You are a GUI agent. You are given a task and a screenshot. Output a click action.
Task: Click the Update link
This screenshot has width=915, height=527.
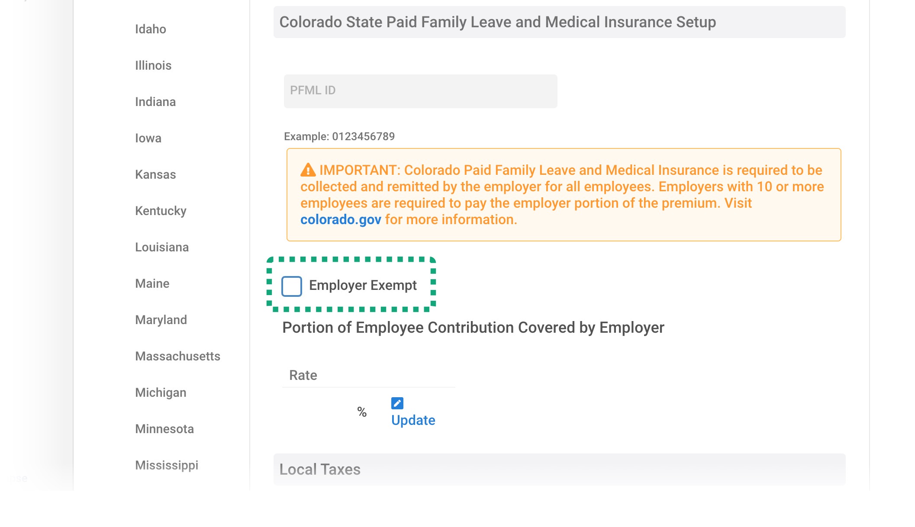(x=413, y=420)
